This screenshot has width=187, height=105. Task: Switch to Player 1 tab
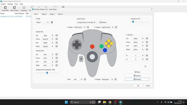click(36, 14)
